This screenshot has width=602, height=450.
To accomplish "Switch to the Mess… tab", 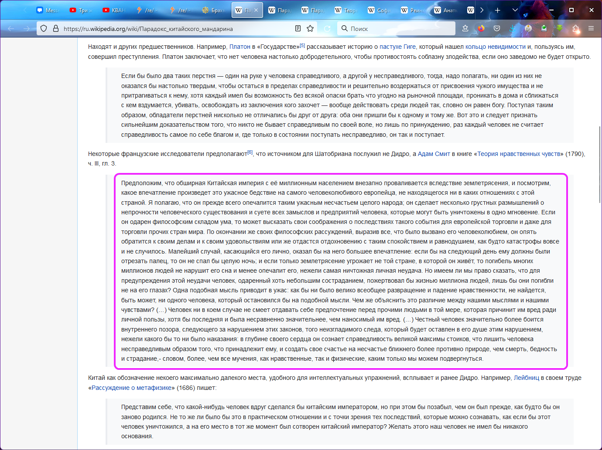I will (x=48, y=10).
